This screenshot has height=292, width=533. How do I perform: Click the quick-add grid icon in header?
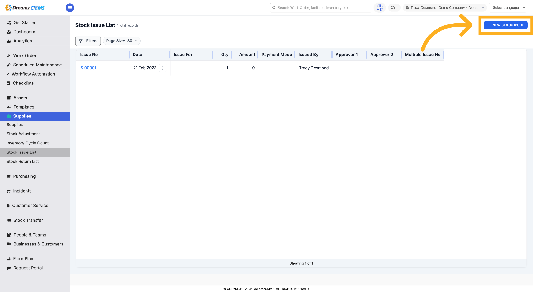click(379, 8)
